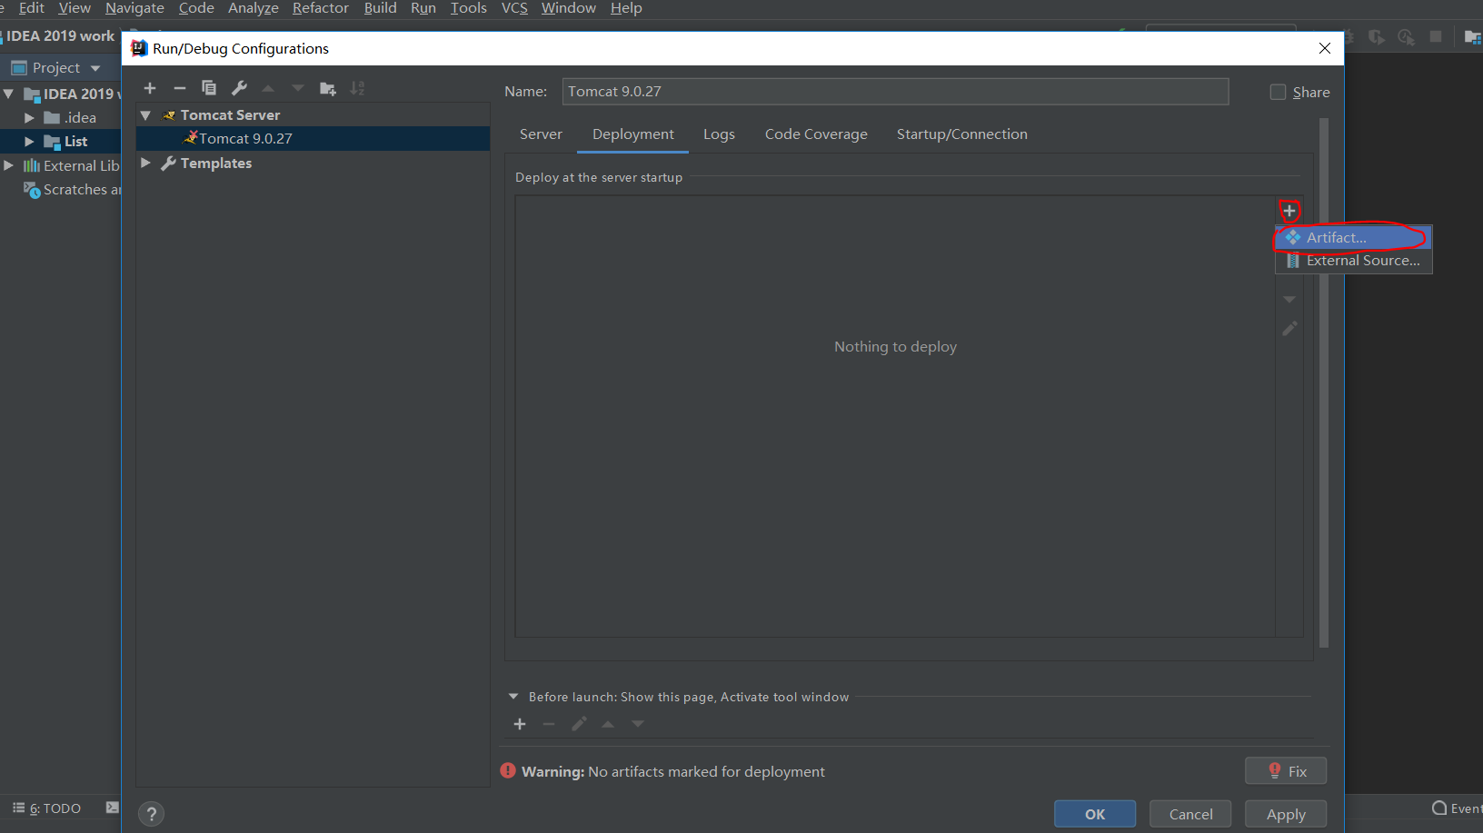
Task: Click OK button
Action: click(x=1095, y=814)
